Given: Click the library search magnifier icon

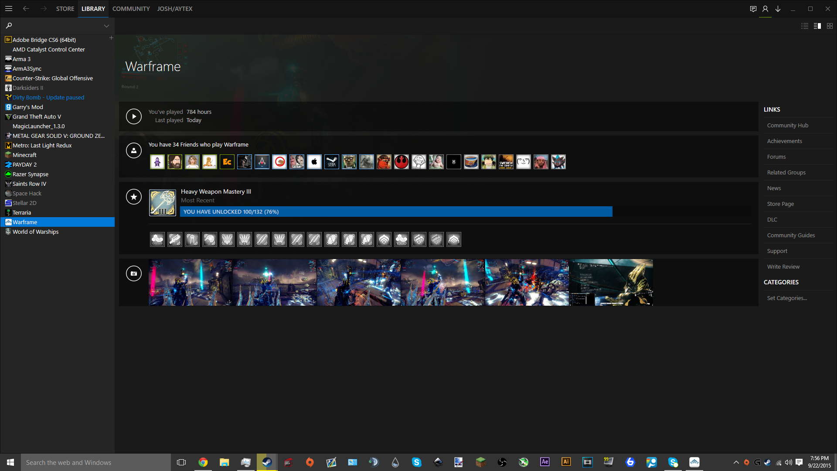Looking at the screenshot, I should click(x=9, y=26).
